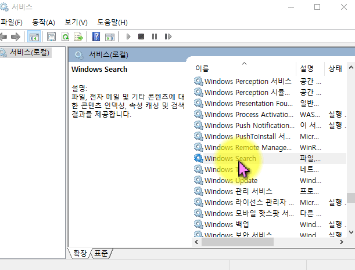This screenshot has height=270, width=355.
Task: Toggle the Show/Hide Console Tree icon
Action: click(x=34, y=37)
